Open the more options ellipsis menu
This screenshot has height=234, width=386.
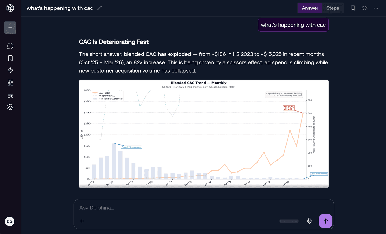(x=376, y=8)
